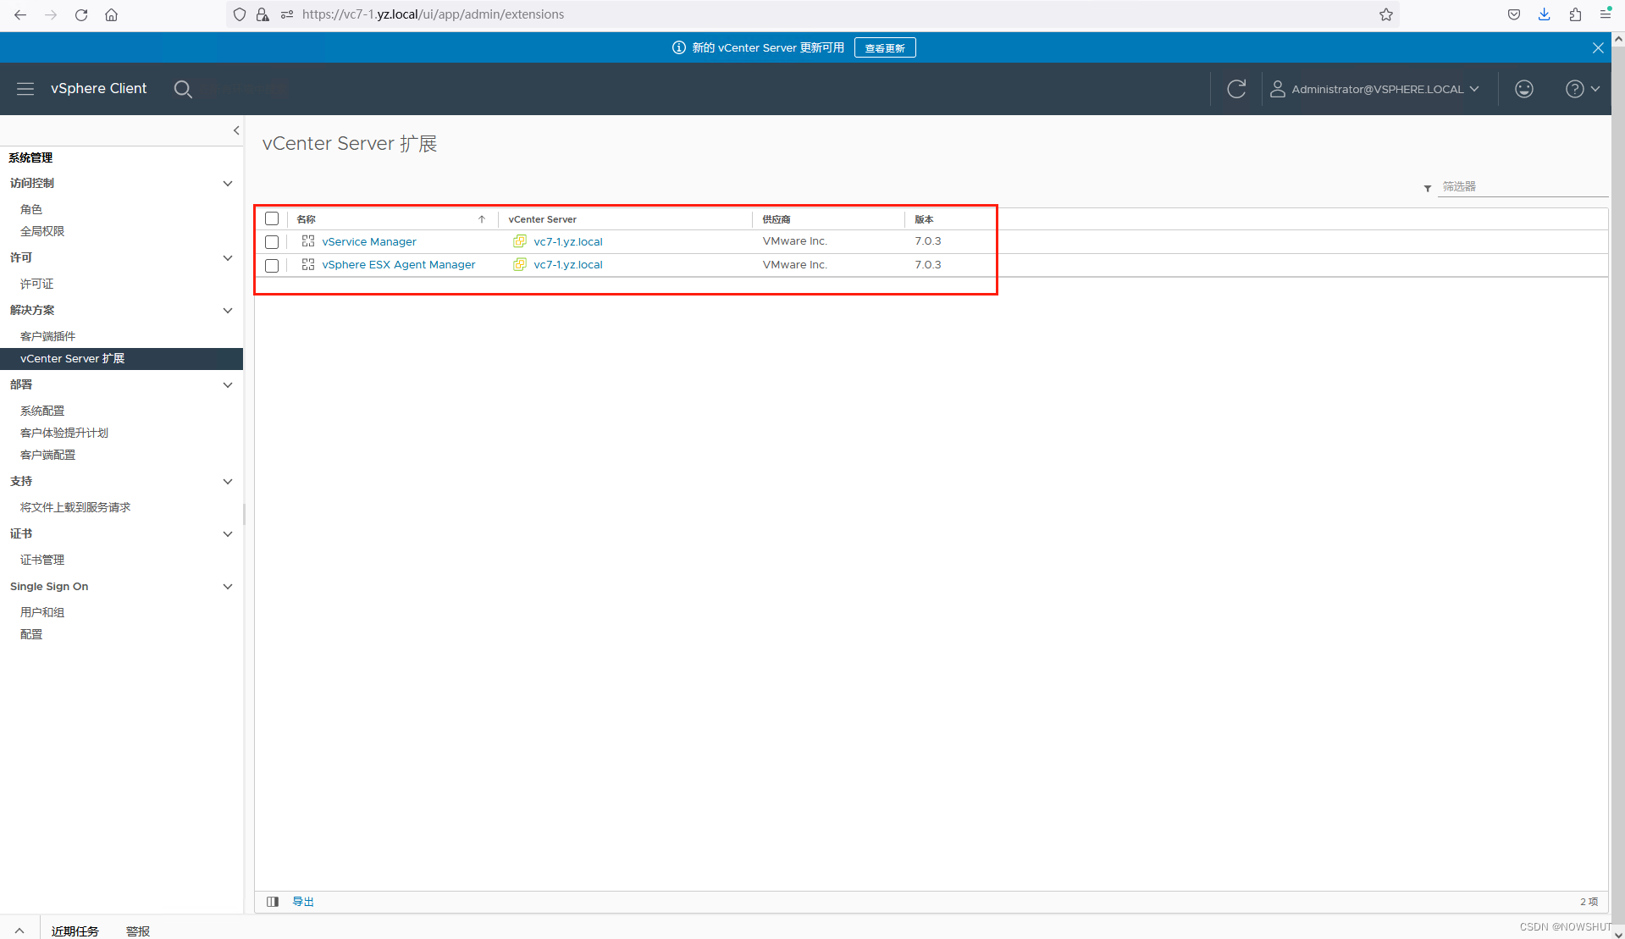Open the vSphere Client hamburger menu
Image resolution: width=1625 pixels, height=939 pixels.
pyautogui.click(x=25, y=89)
